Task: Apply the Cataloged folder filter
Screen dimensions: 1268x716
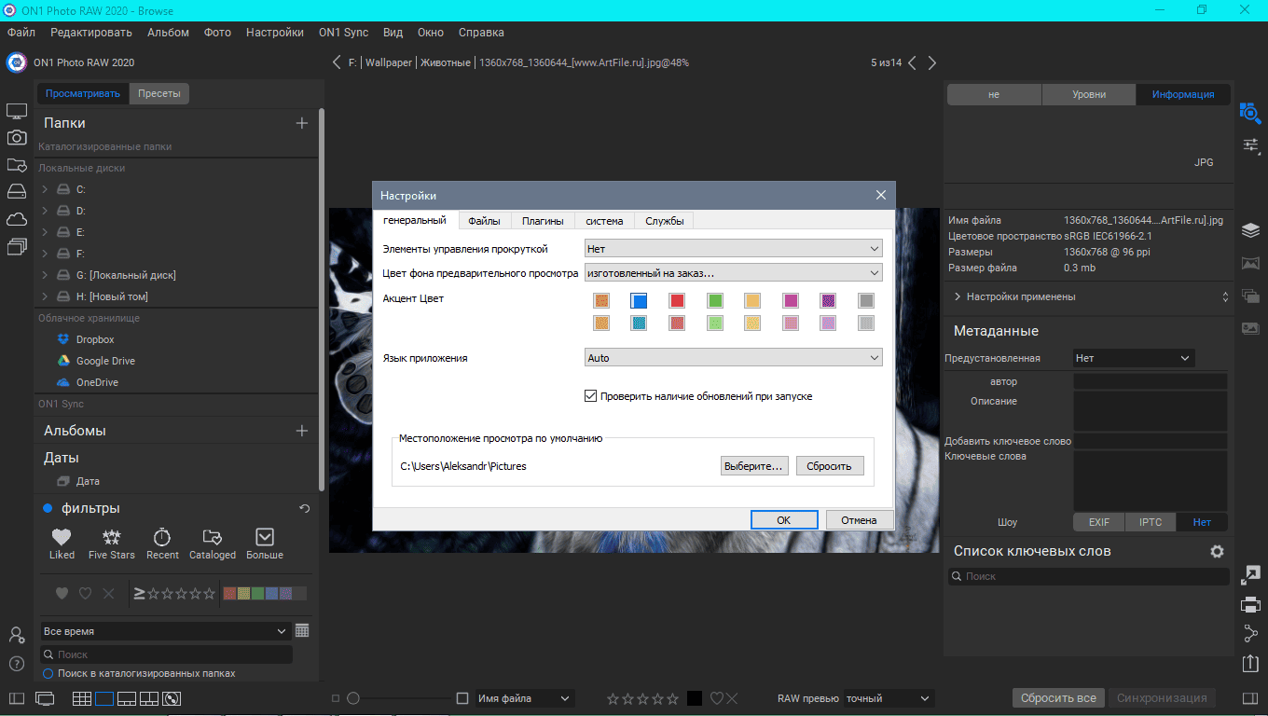Action: (213, 544)
